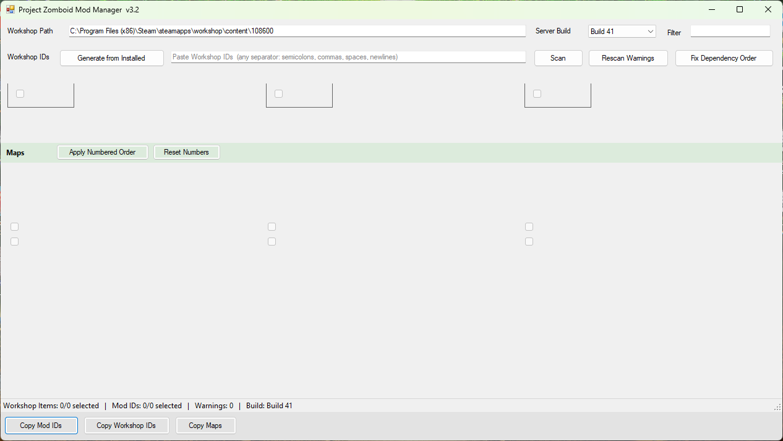Click Rescan Warnings button
The image size is (783, 441).
point(628,58)
